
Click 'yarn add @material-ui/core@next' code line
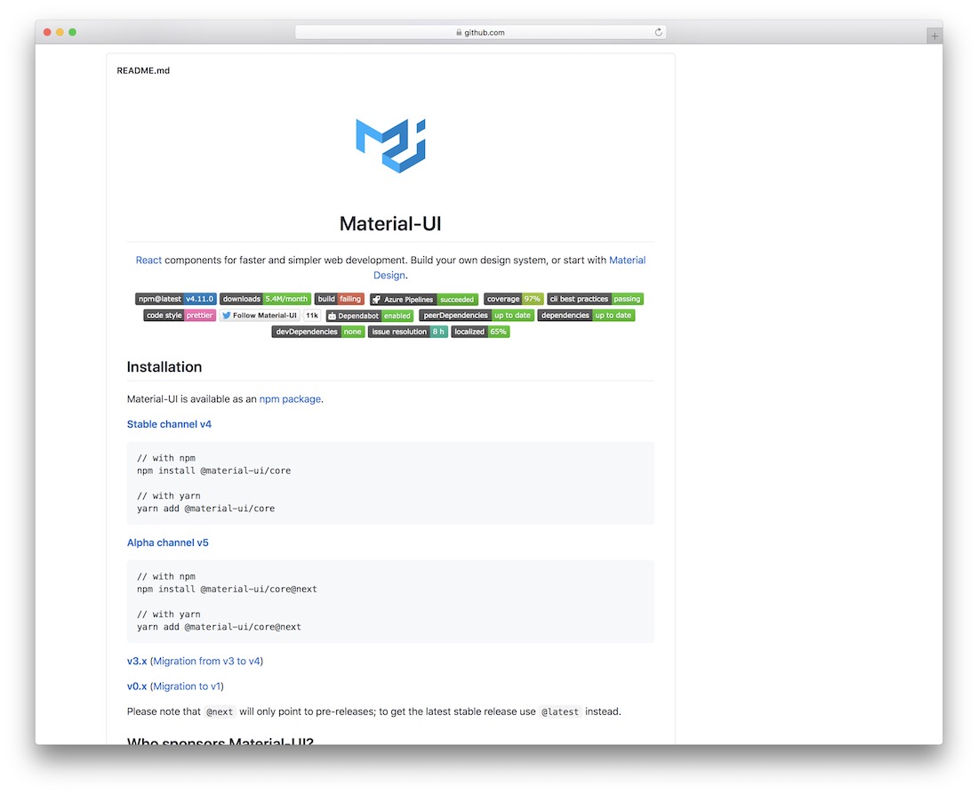[x=219, y=627]
